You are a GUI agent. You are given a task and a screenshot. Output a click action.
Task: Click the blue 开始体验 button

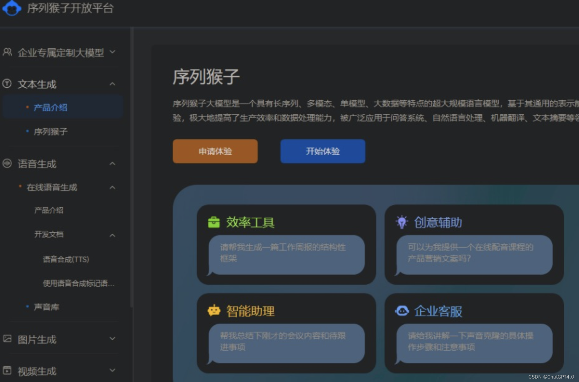pos(323,151)
